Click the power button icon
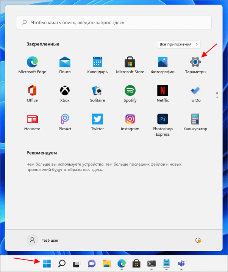228x272 pixels. click(x=198, y=240)
